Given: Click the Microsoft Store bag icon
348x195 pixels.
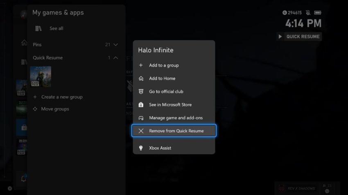Looking at the screenshot, I should (x=141, y=105).
